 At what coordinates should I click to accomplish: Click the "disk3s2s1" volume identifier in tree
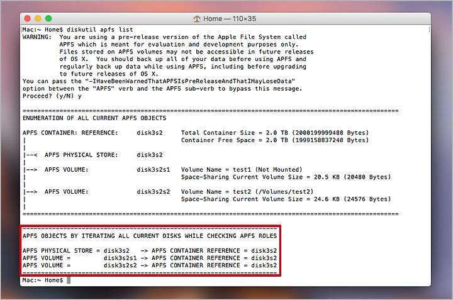(154, 169)
